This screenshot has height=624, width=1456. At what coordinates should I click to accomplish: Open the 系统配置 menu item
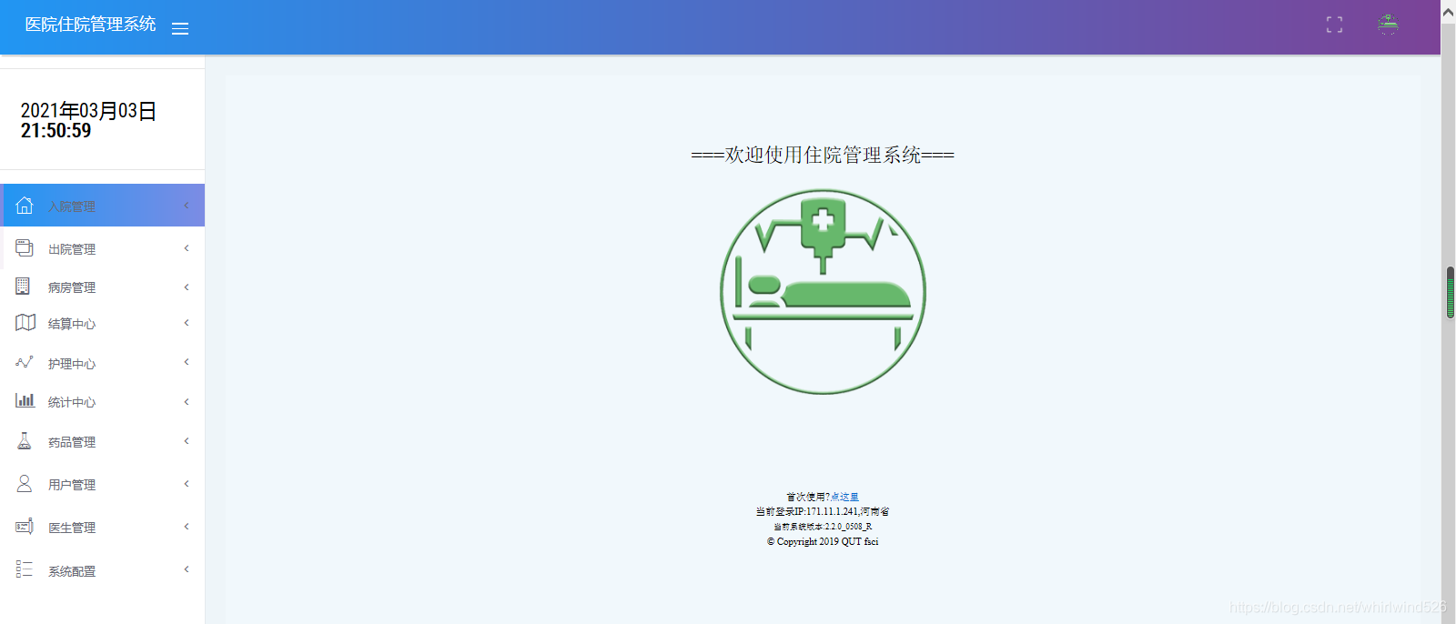pos(103,571)
